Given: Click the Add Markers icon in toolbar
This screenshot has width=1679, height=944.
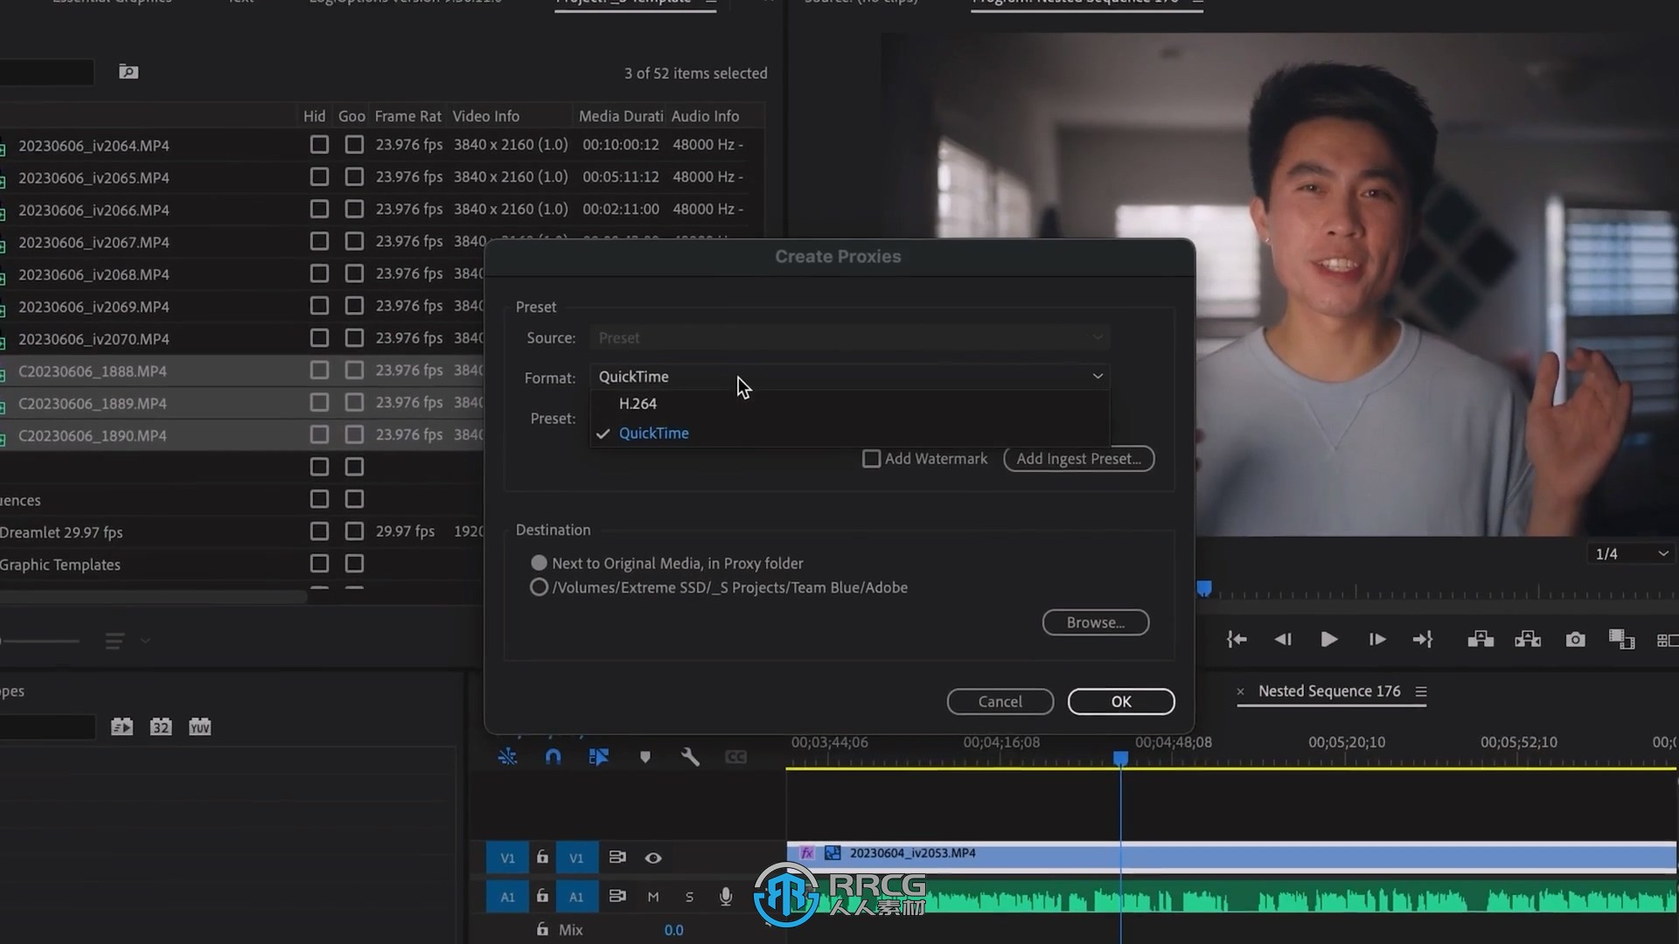Looking at the screenshot, I should 644,756.
